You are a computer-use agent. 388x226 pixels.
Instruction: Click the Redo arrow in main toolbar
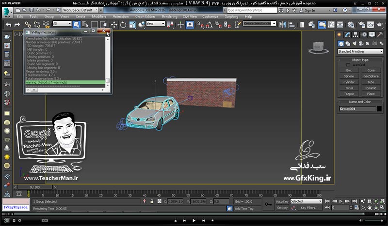tap(17, 25)
